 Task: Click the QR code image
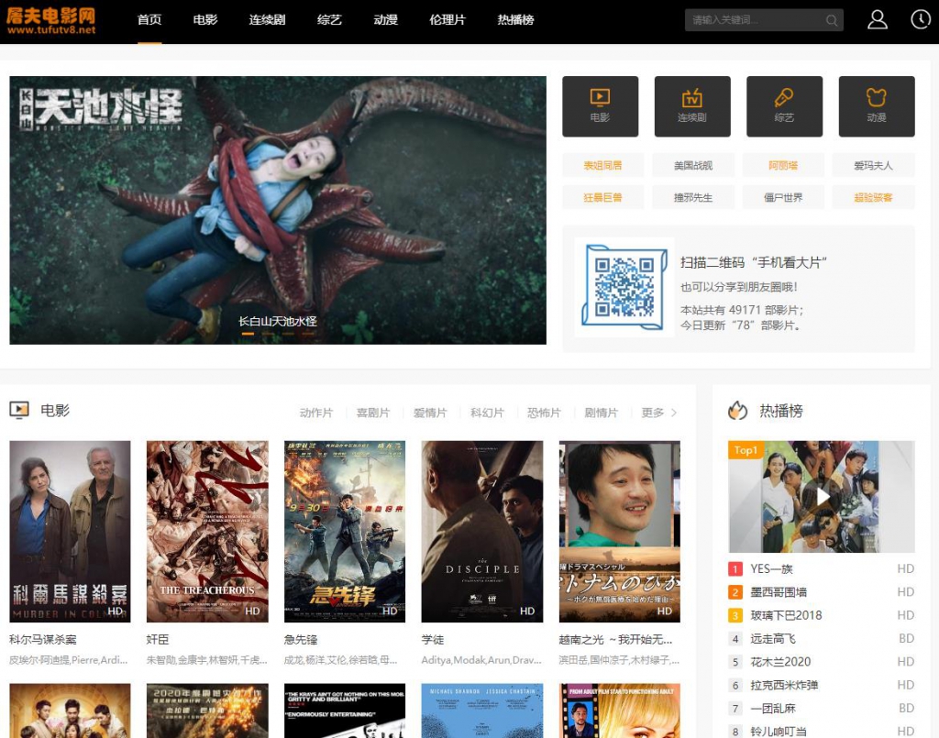[624, 288]
